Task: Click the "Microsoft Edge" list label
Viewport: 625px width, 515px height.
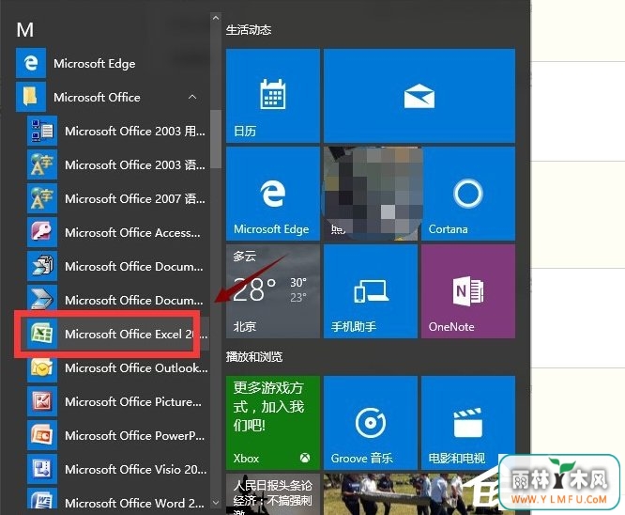Action: tap(95, 64)
